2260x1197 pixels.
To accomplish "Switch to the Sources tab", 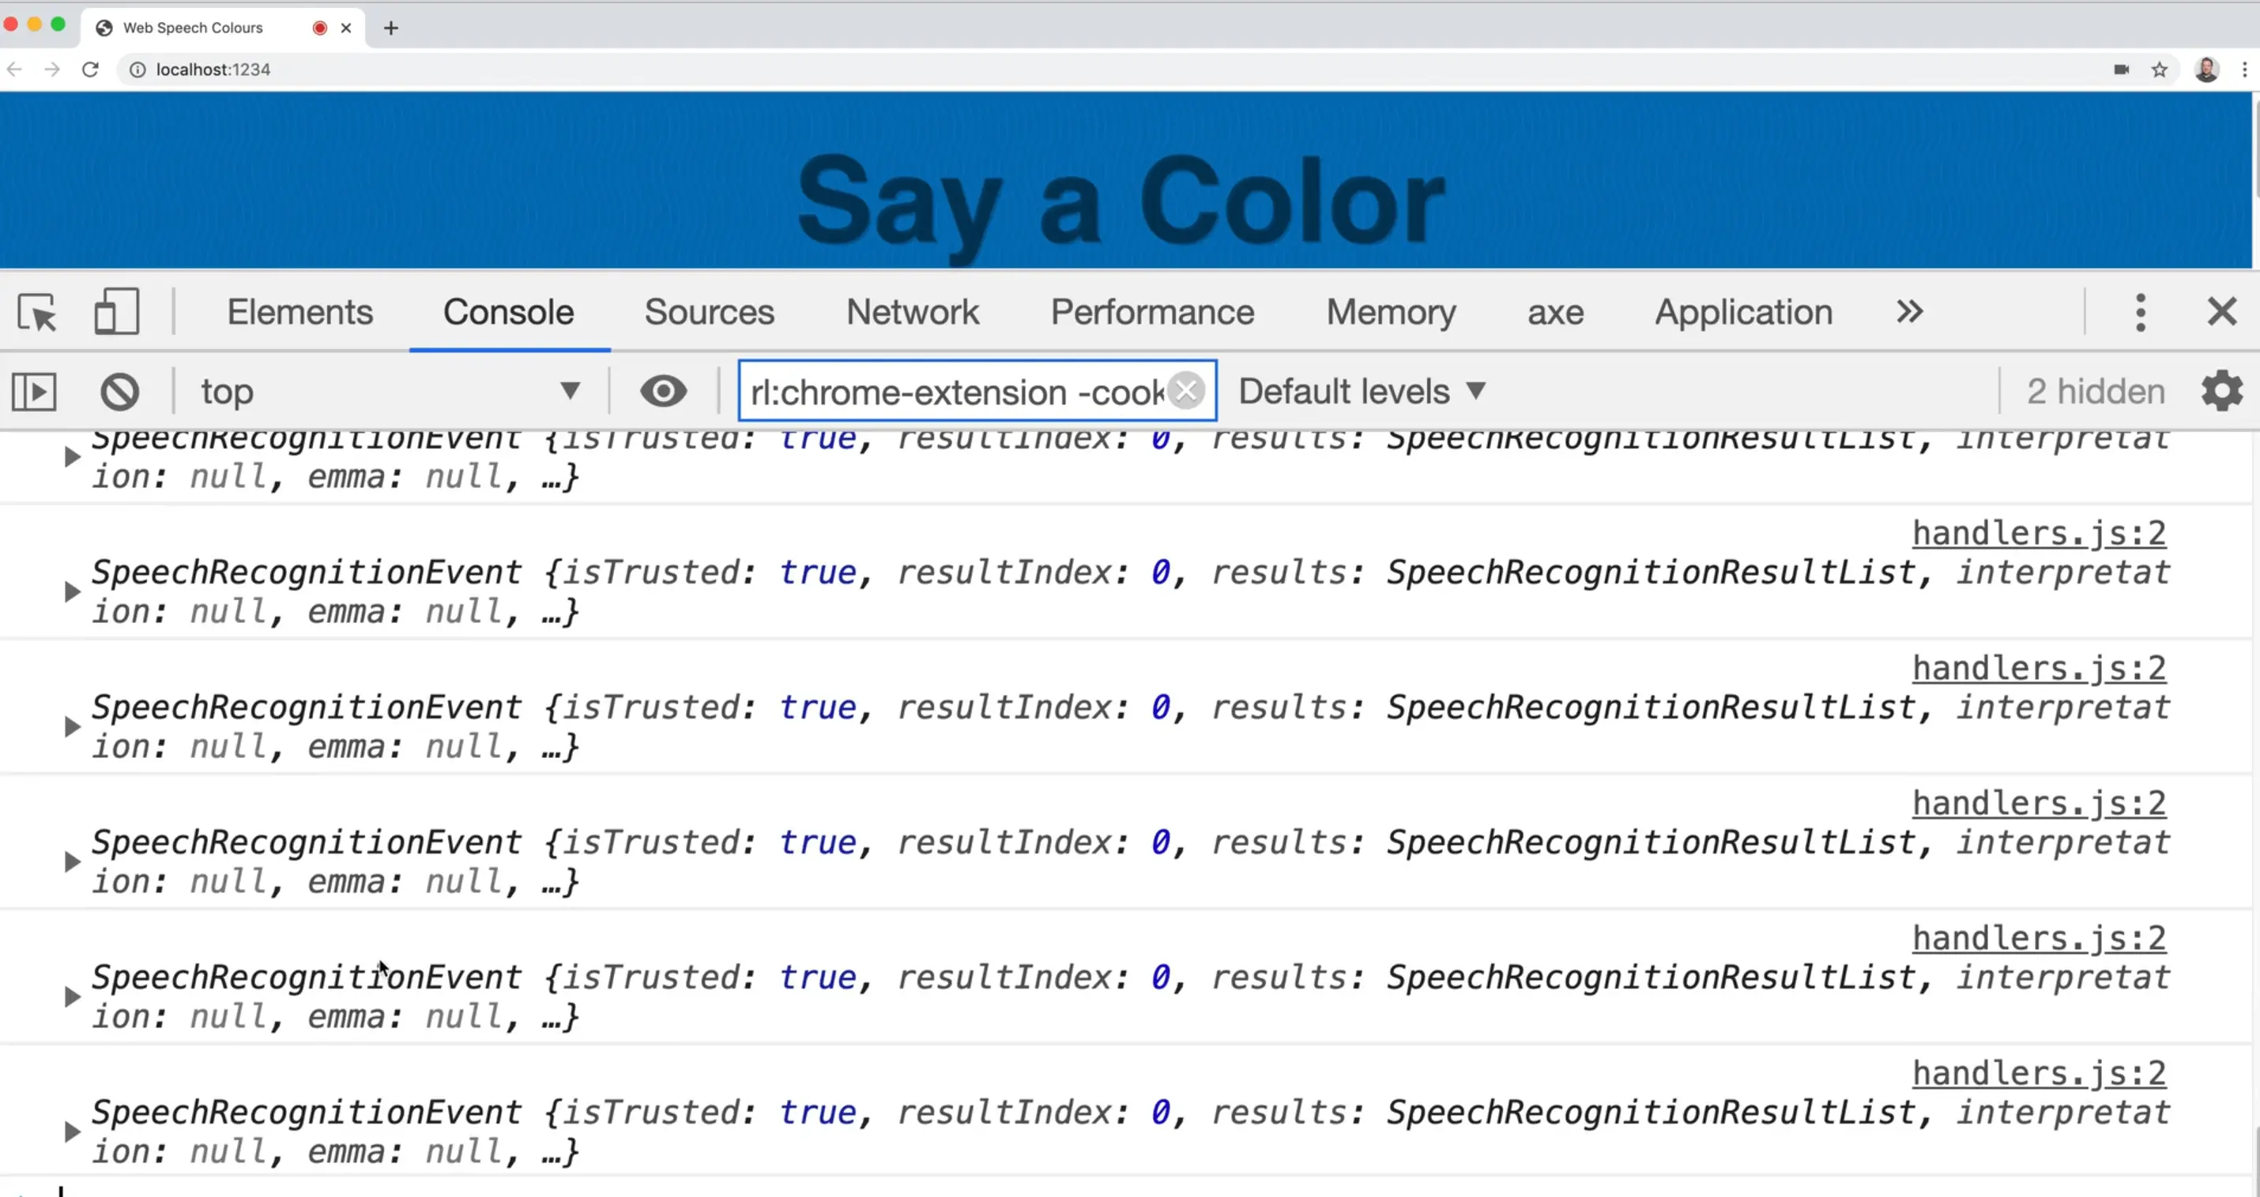I will pos(709,312).
